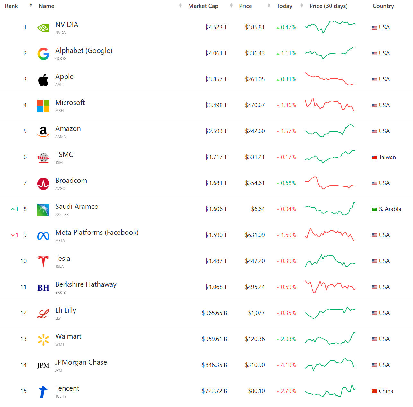Open the TSMC 30-day price chart
Image resolution: width=413 pixels, height=407 pixels.
tap(330, 157)
